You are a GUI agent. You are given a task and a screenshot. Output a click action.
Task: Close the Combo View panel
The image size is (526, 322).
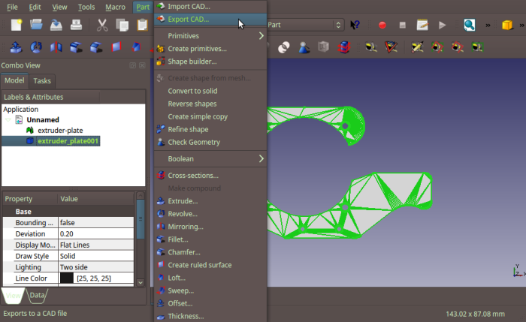142,65
